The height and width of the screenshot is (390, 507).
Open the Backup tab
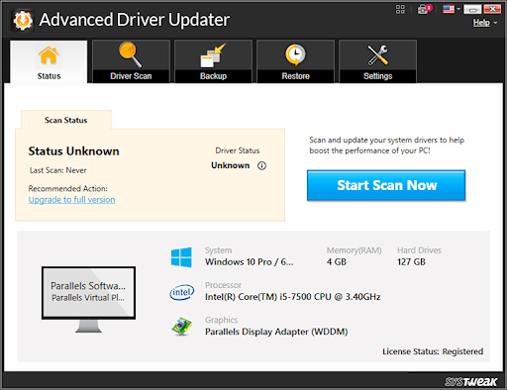213,61
